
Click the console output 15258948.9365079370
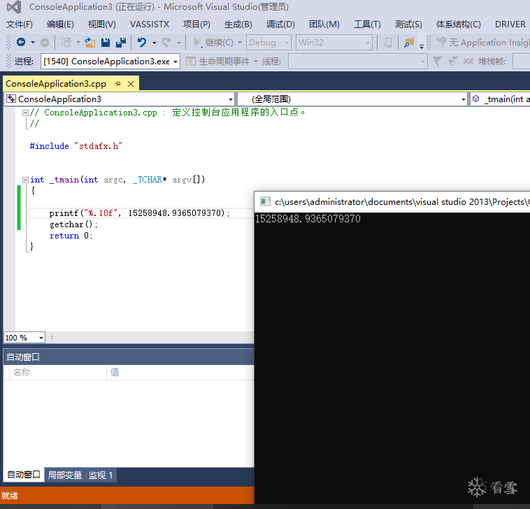pyautogui.click(x=308, y=219)
